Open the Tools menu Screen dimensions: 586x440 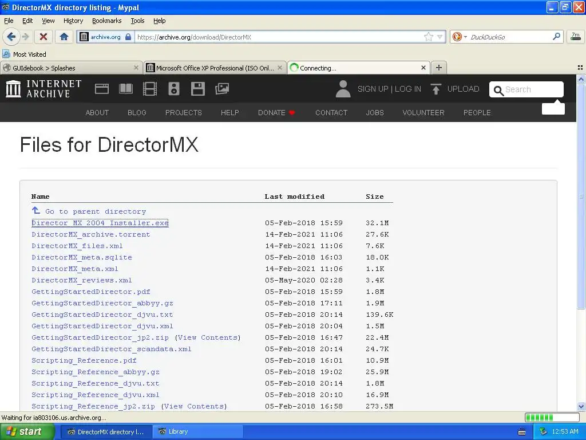pyautogui.click(x=137, y=21)
